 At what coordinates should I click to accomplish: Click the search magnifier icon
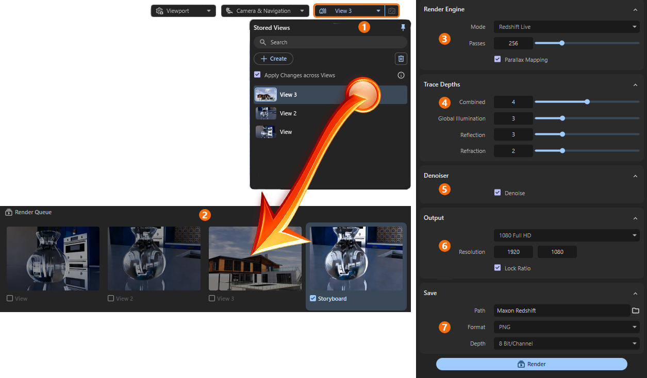(x=263, y=42)
